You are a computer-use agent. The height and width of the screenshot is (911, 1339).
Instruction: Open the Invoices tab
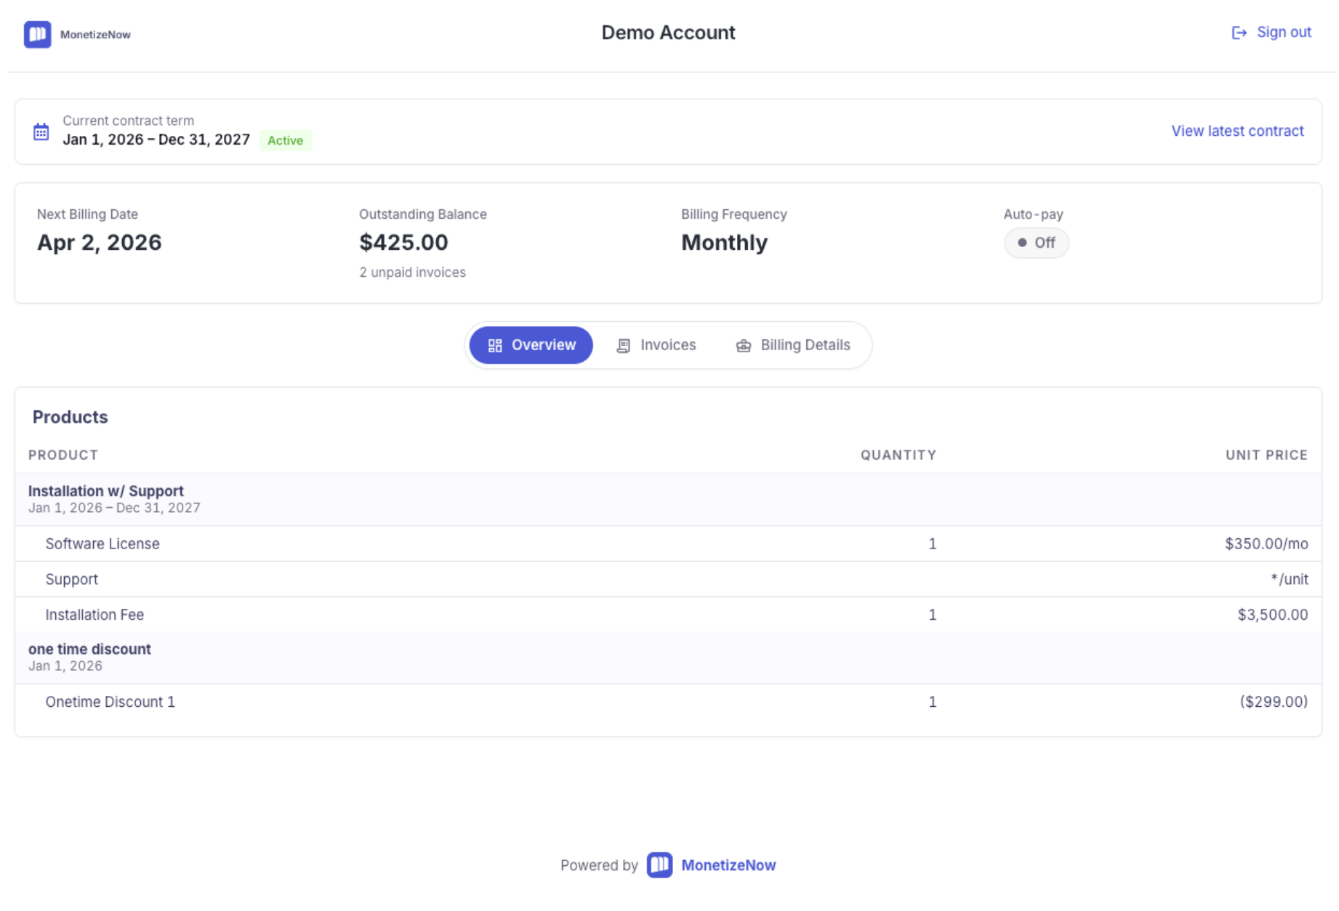(x=656, y=345)
